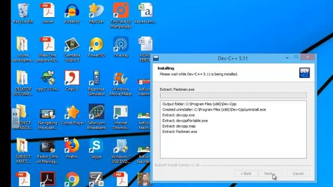This screenshot has height=187, width=333.
Task: Click the side panel expand handle at left edge
Action: [x=15, y=118]
